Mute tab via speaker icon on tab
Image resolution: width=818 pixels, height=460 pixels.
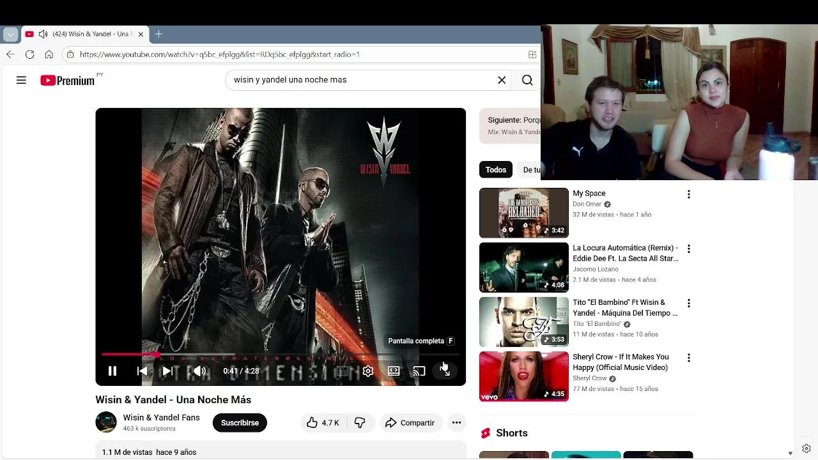(43, 34)
